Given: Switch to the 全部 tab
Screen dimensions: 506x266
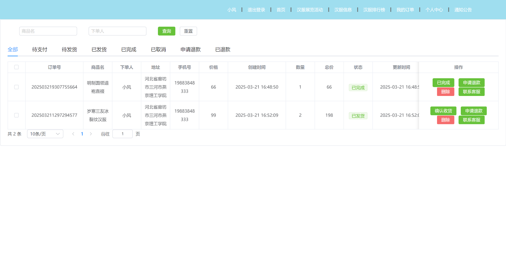Looking at the screenshot, I should pyautogui.click(x=13, y=49).
